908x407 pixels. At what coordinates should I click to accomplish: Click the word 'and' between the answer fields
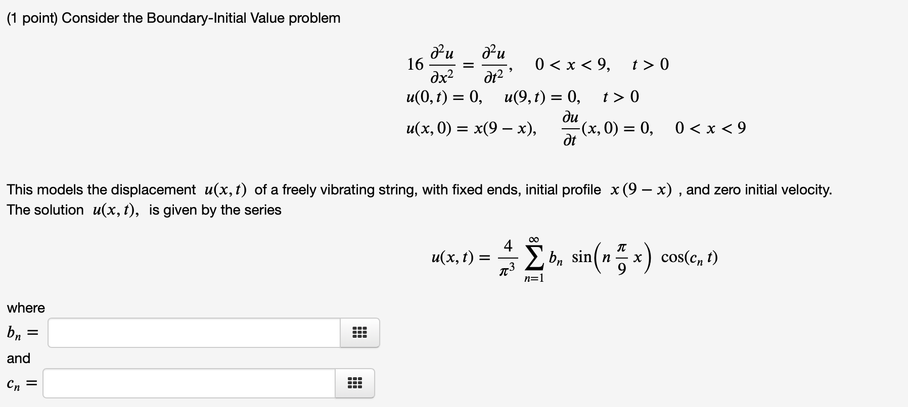pos(18,359)
